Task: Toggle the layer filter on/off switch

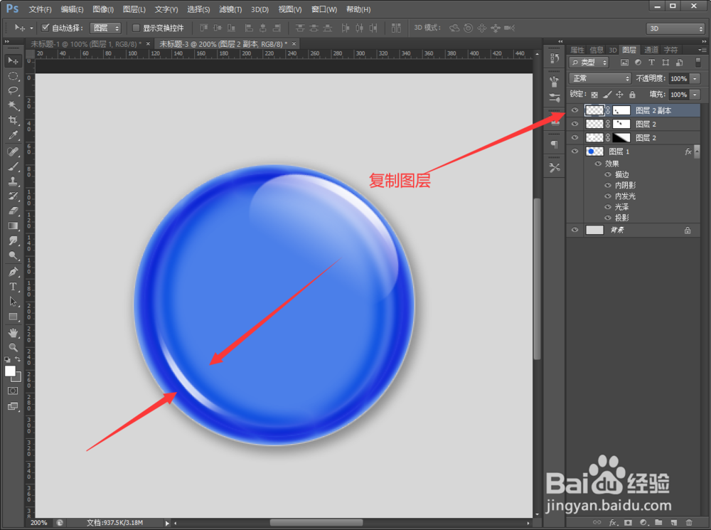Action: [x=698, y=62]
